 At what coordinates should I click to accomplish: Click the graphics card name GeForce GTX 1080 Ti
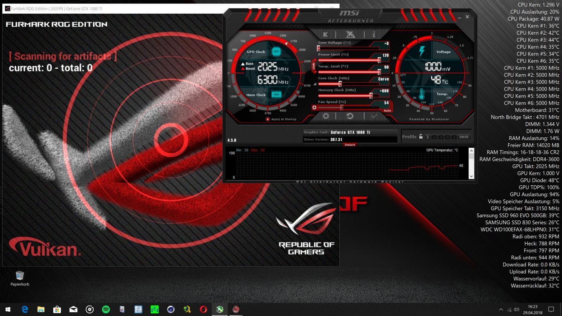(350, 133)
